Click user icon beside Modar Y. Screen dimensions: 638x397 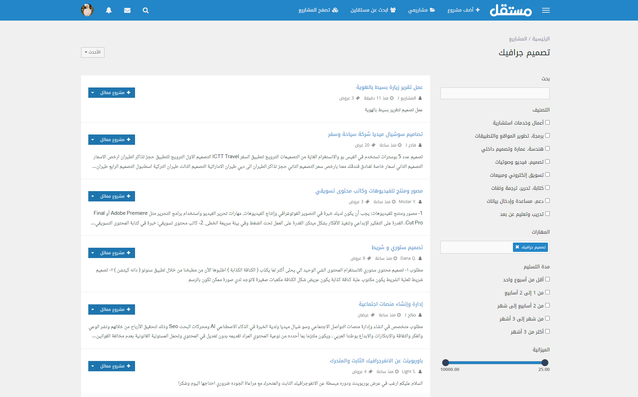(x=420, y=202)
